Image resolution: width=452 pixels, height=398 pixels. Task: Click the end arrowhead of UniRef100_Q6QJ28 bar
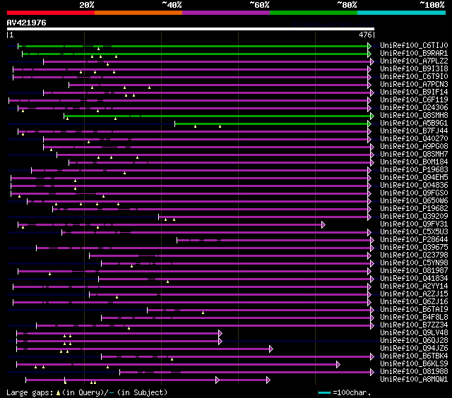[x=220, y=342]
